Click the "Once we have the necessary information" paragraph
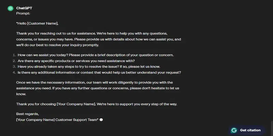The height and width of the screenshot is (136, 273). tap(97, 88)
